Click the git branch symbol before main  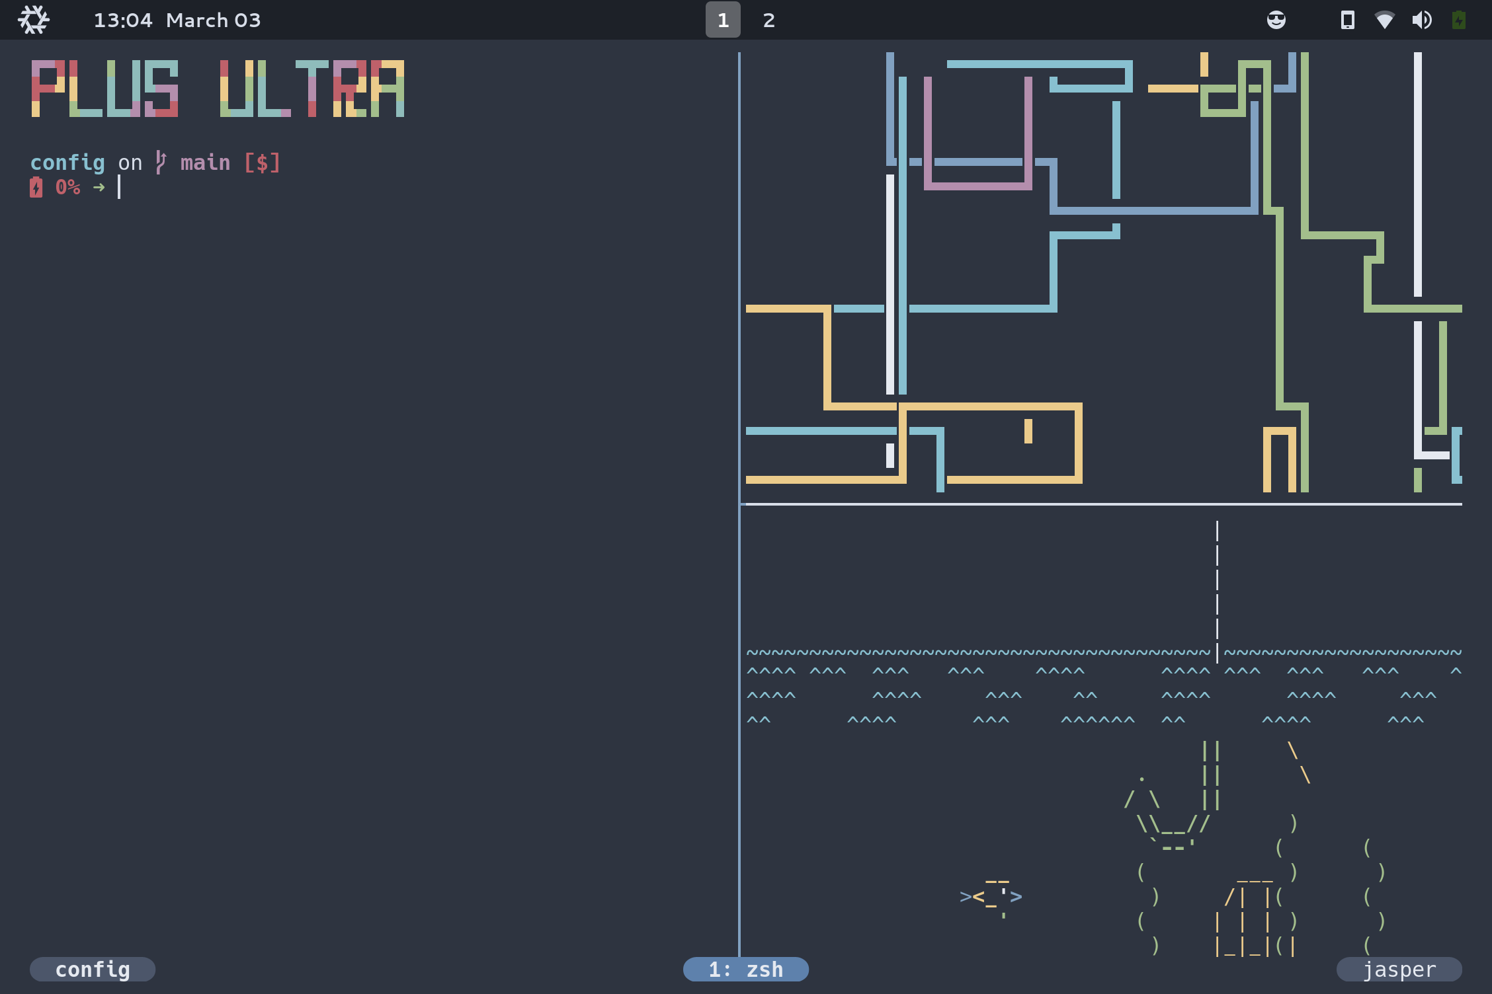161,163
